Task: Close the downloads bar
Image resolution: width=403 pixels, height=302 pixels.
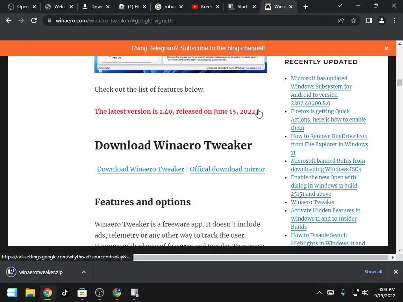Action: pos(396,272)
